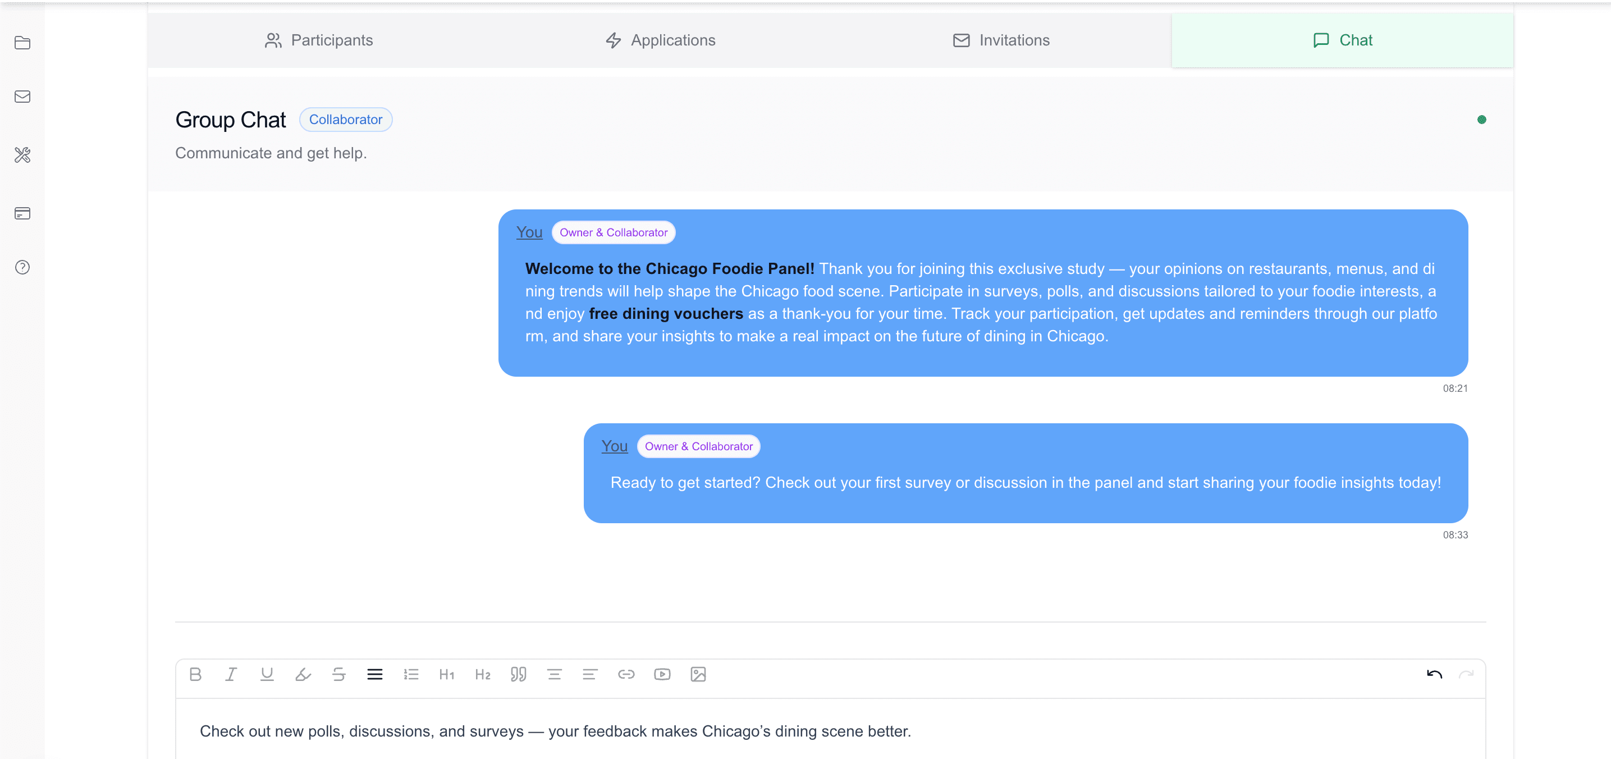This screenshot has width=1611, height=759.
Task: Click 'Welcome to the Chicago Foodie Panel!' text
Action: click(669, 268)
